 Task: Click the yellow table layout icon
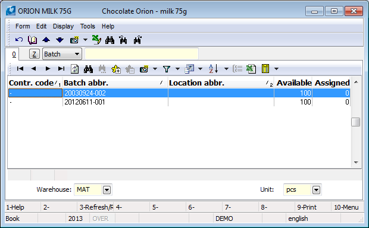[x=265, y=69]
